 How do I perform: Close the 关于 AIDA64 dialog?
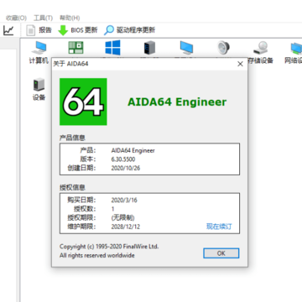coord(240,64)
